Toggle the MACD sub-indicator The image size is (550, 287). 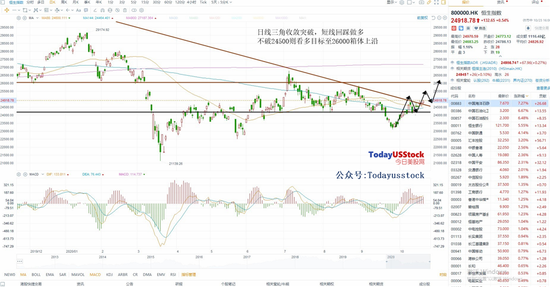95,275
